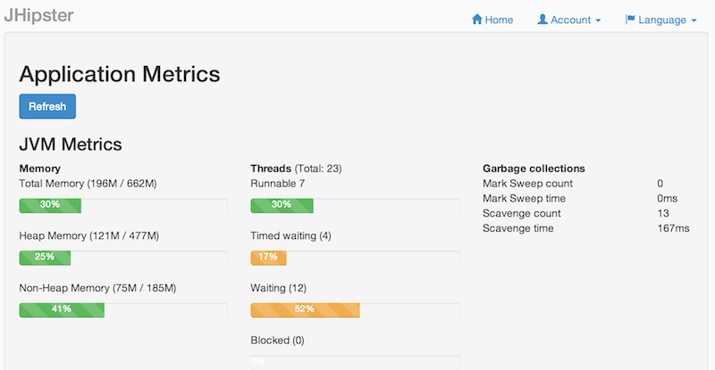Click the Home house icon

[x=477, y=20]
